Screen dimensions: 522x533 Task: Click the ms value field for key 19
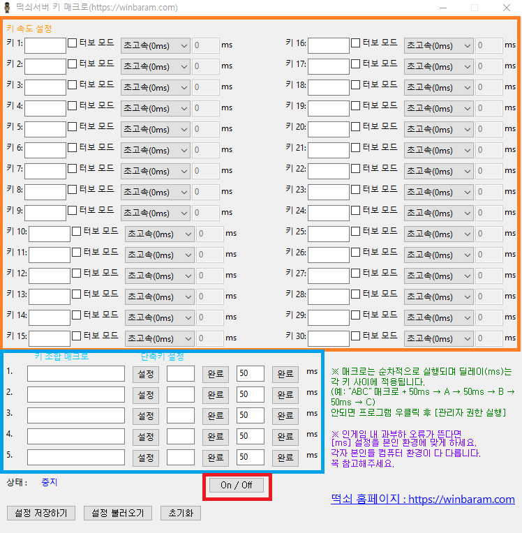click(x=489, y=108)
